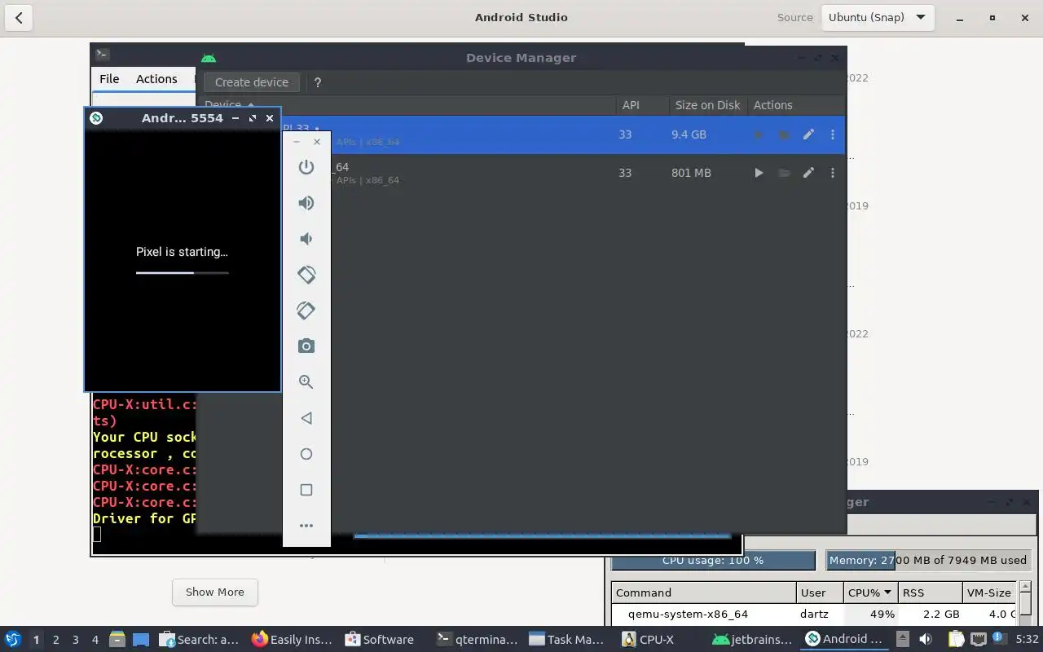Rotate the emulator right with the lower rotate icon

coord(306,311)
